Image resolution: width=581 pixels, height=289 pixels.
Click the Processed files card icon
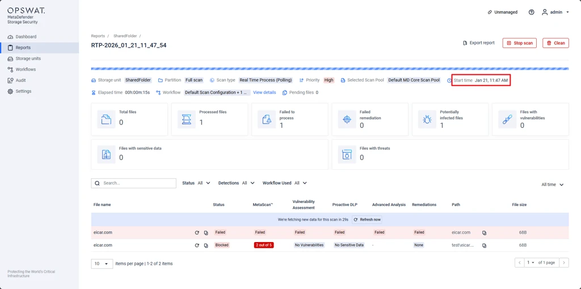point(186,119)
